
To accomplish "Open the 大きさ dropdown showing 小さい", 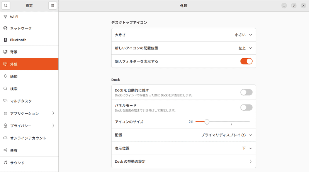I will 243,35.
